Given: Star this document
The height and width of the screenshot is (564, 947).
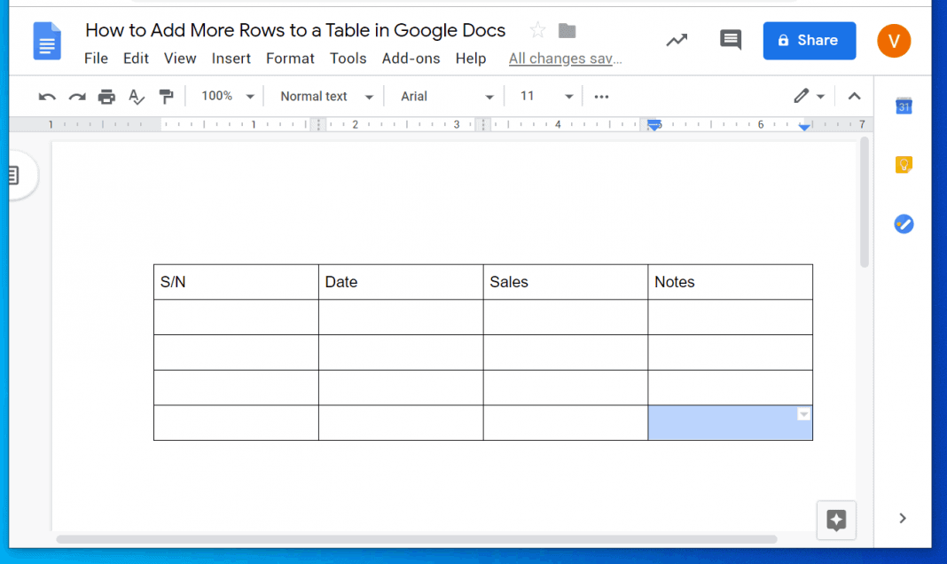Looking at the screenshot, I should click(536, 29).
